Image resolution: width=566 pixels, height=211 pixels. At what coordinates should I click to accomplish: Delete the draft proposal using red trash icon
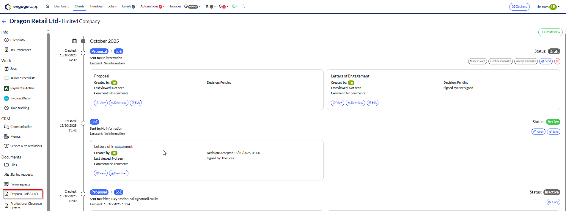[x=557, y=61]
